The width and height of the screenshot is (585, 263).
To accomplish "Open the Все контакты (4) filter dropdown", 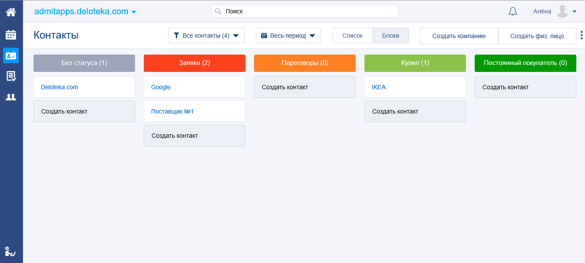I will click(x=206, y=36).
